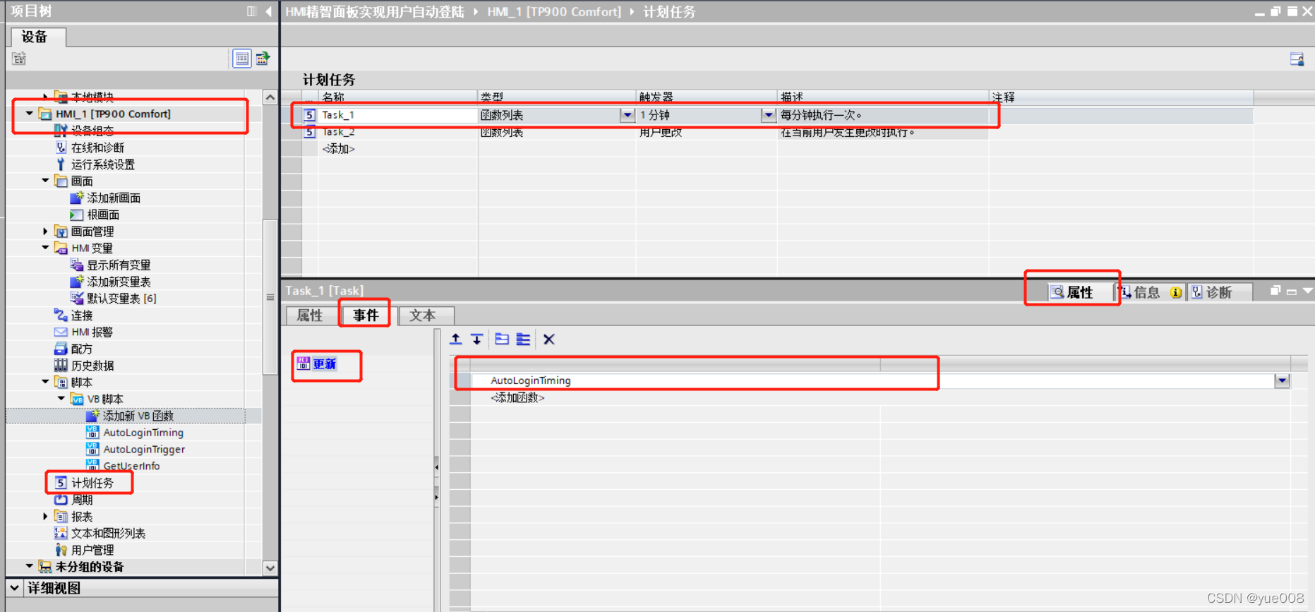
Task: Switch to the 属性 sub-tab
Action: (x=309, y=316)
